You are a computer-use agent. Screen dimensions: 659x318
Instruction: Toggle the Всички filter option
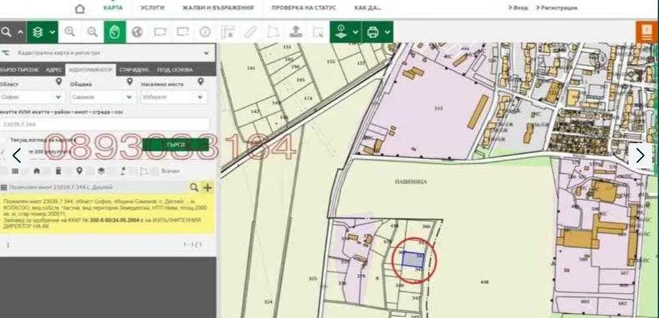coord(171,171)
